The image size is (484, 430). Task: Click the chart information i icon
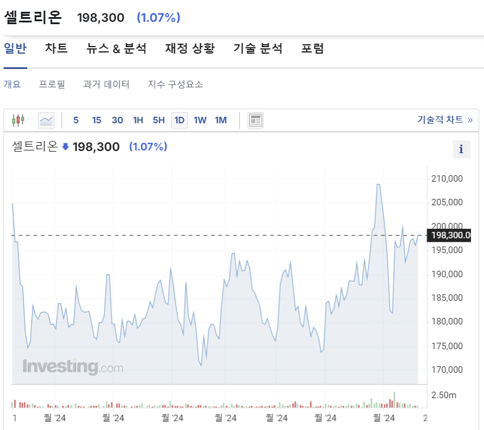coord(461,149)
